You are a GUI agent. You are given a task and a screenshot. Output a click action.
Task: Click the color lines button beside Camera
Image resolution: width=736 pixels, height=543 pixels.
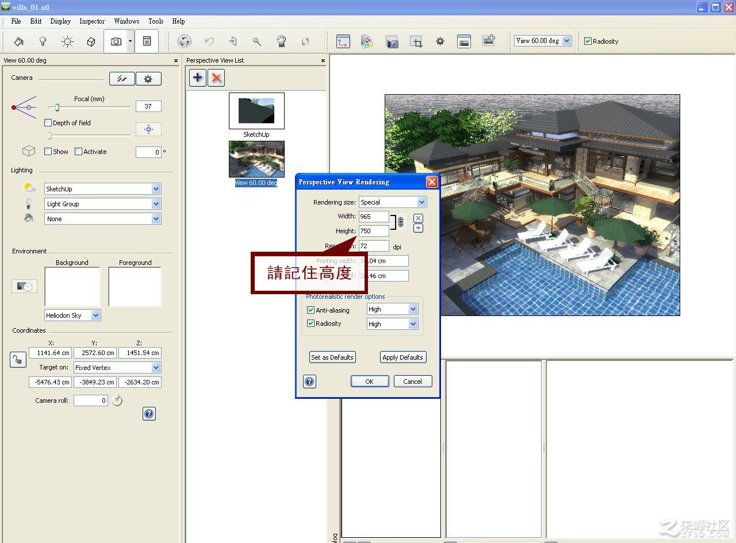122,79
